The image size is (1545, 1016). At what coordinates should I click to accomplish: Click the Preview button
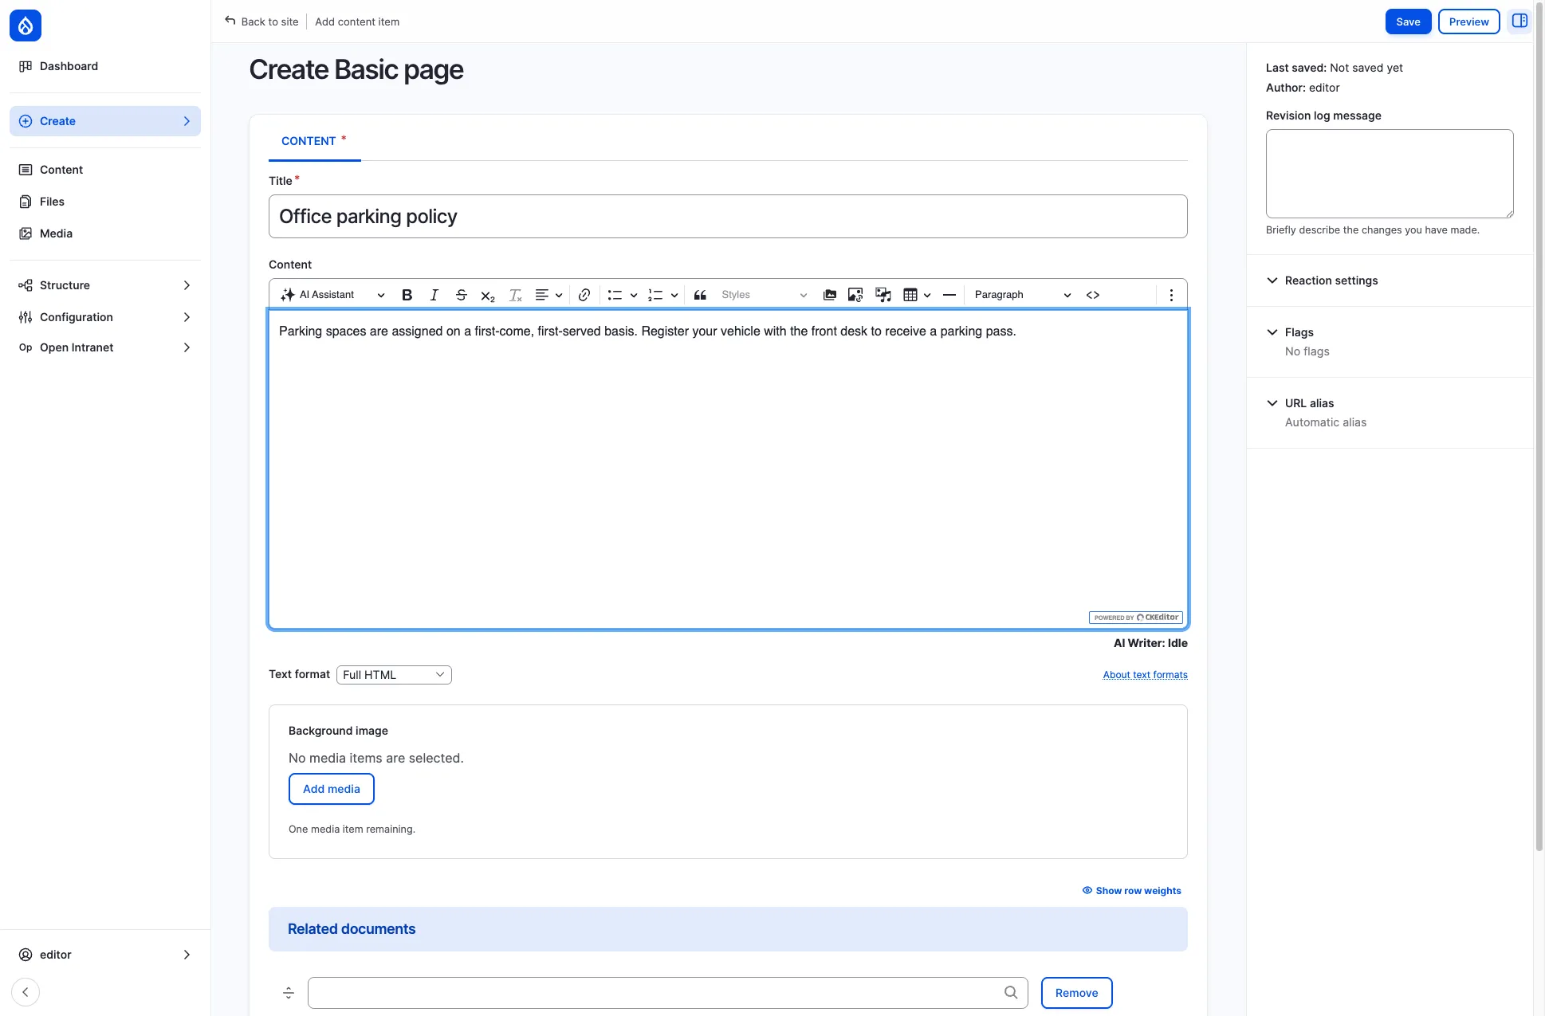coord(1468,22)
